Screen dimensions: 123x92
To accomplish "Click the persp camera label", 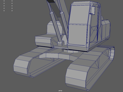I will pos(60,91).
